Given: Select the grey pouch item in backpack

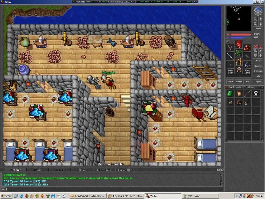Looking at the screenshot, I should [x=230, y=102].
